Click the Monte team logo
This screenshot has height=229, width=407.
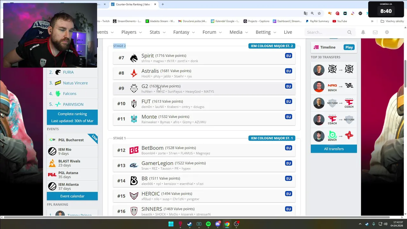click(134, 119)
